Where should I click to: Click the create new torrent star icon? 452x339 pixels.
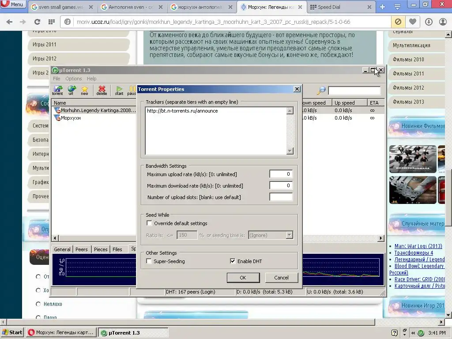(84, 90)
